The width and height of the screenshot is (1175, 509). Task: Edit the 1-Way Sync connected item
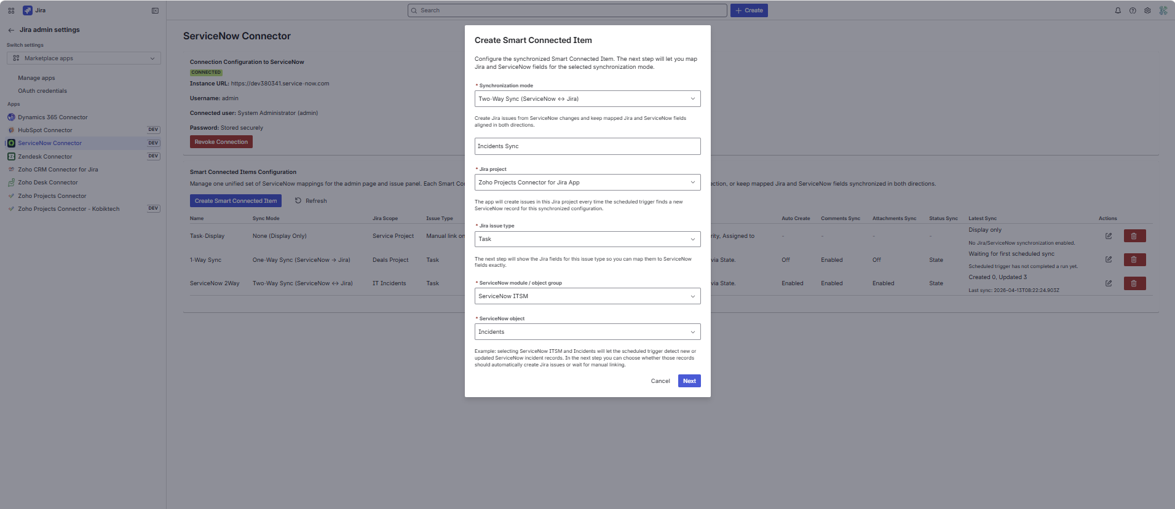1109,260
